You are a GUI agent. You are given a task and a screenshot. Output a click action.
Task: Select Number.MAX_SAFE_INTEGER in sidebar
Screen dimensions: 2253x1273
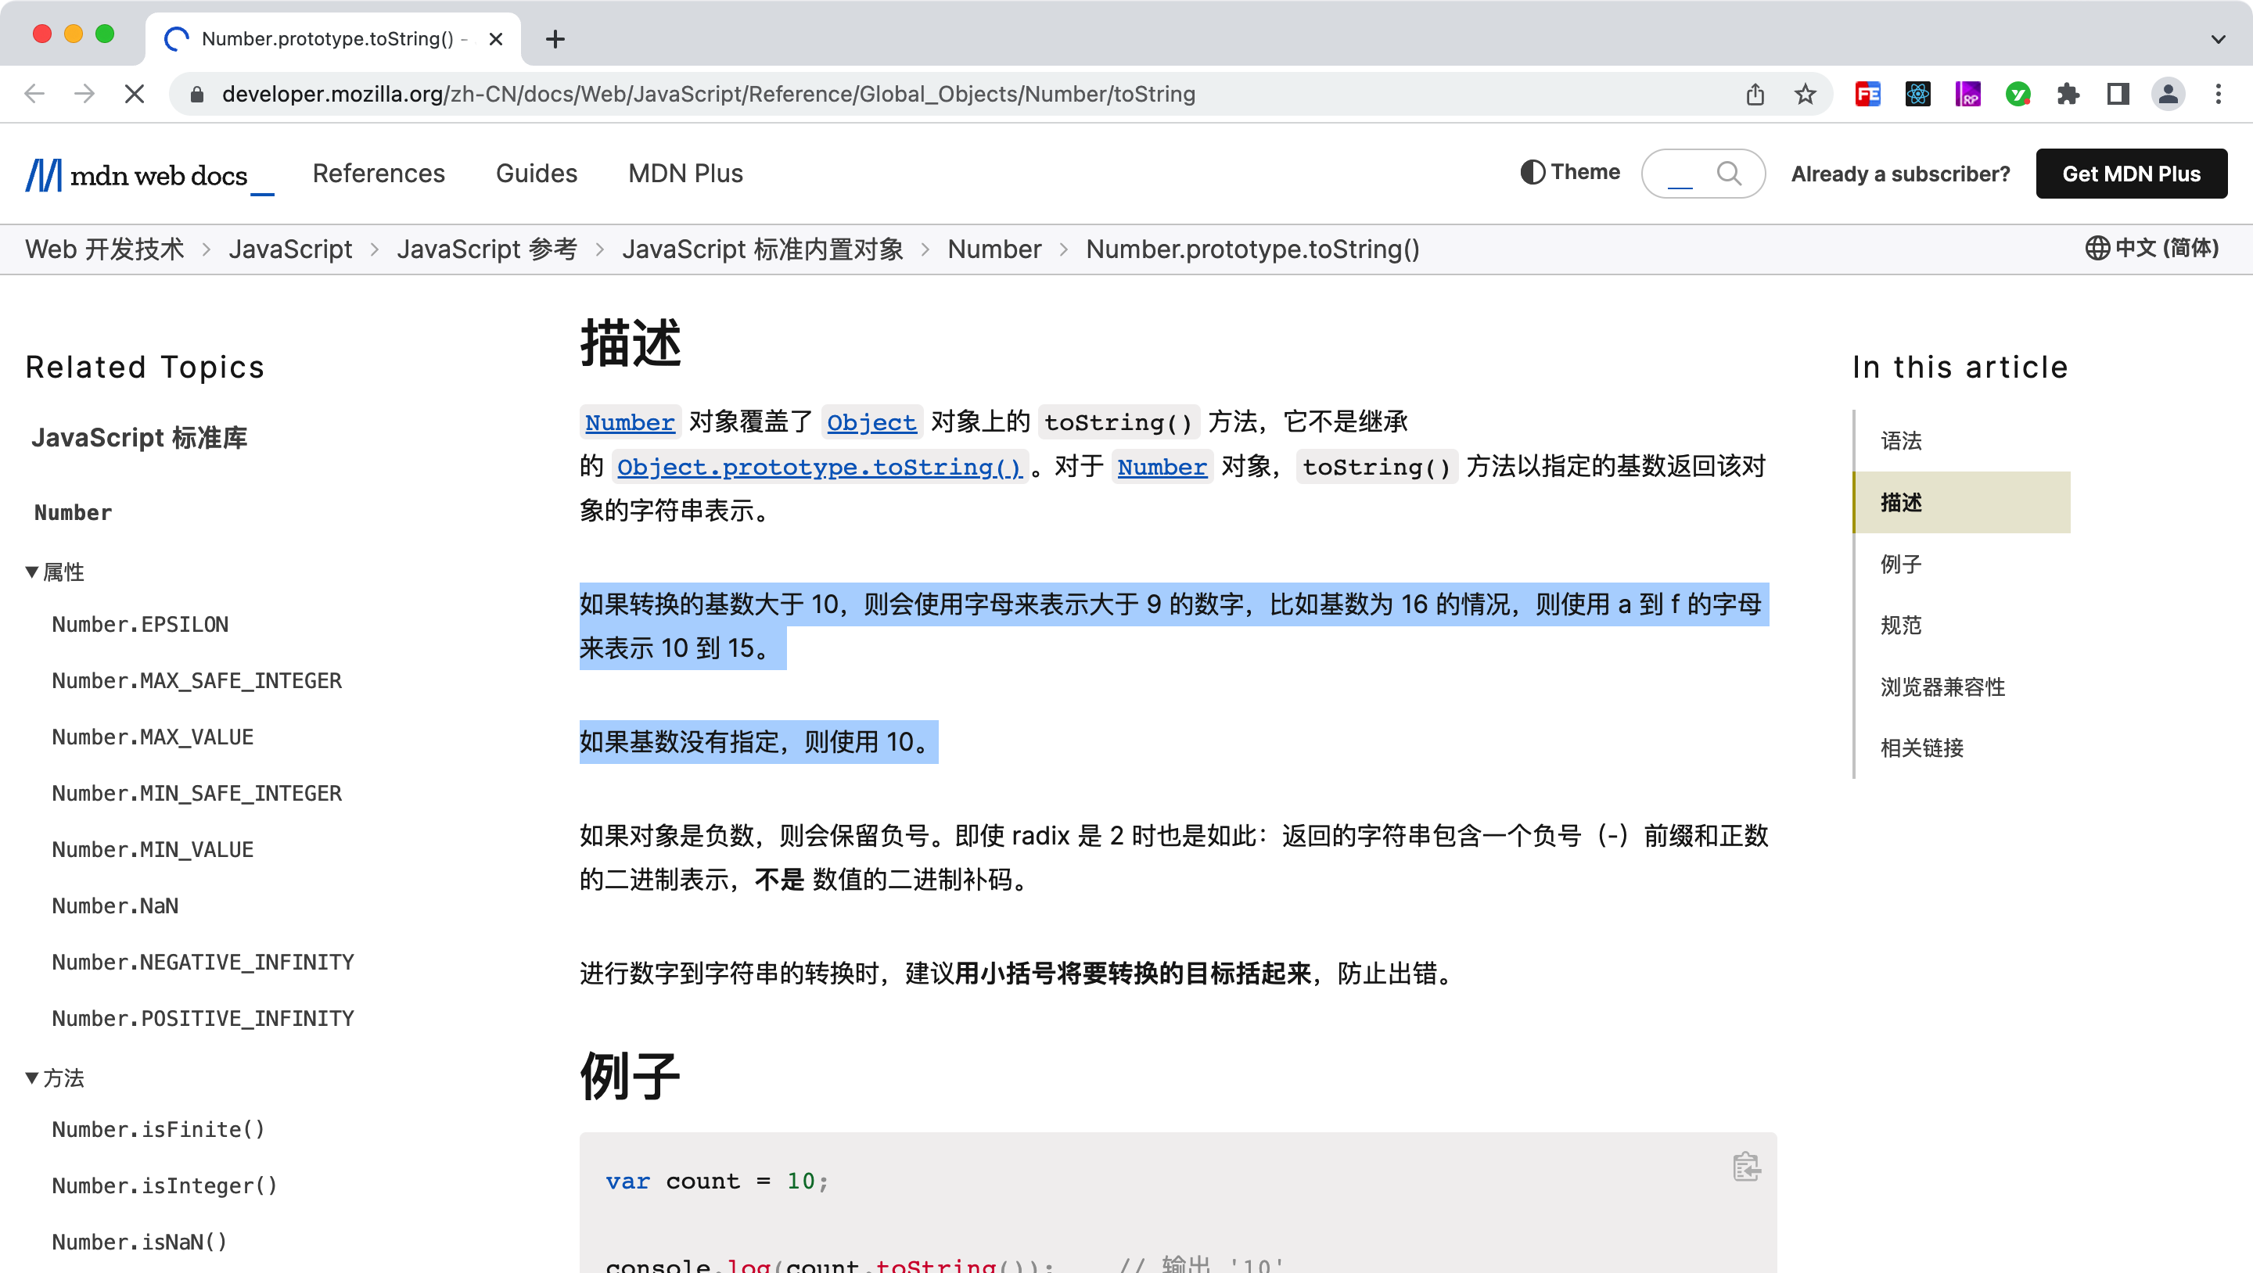pyautogui.click(x=197, y=680)
